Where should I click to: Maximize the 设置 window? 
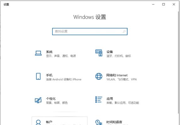(x=163, y=4)
